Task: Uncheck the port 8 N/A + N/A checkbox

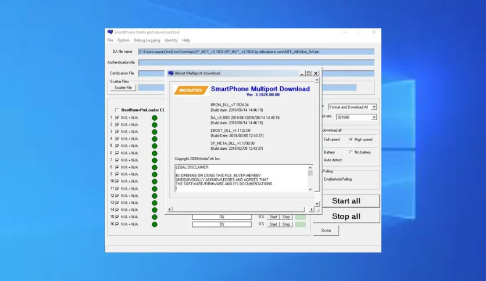Action: pyautogui.click(x=117, y=167)
